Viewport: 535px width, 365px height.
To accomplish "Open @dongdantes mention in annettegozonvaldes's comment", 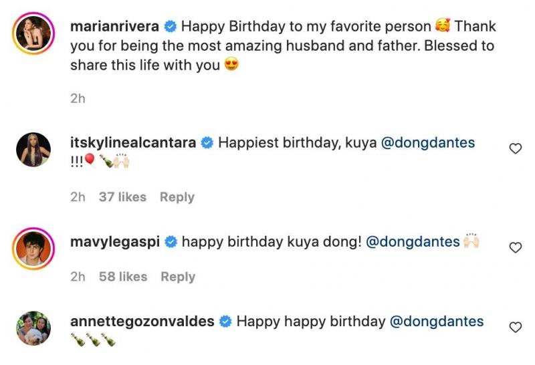I will 436,322.
